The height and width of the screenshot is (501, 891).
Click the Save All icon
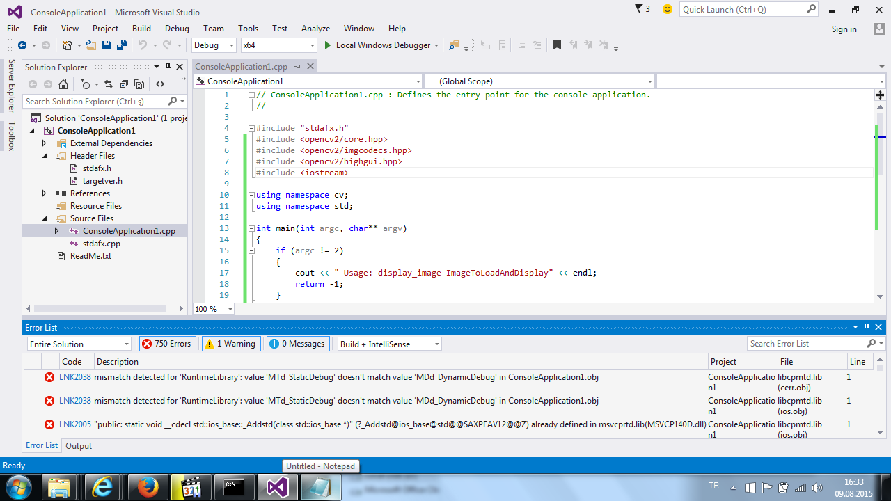click(x=122, y=45)
